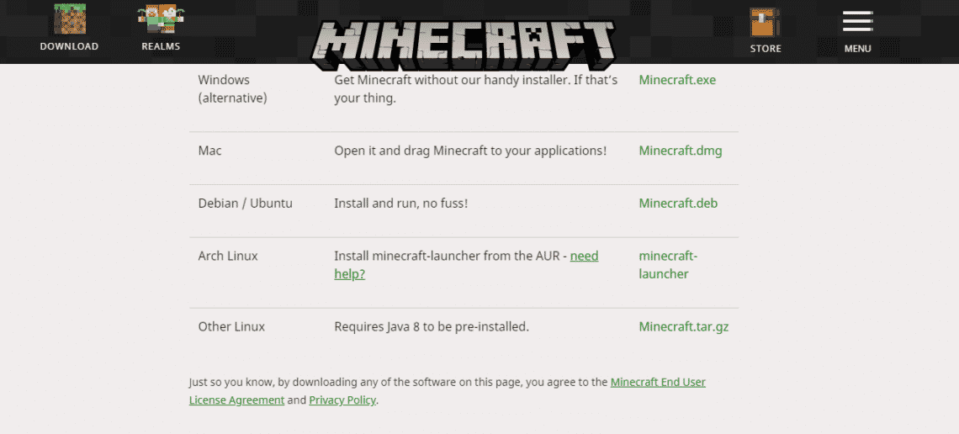Click the 'Debian / Ubuntu' platform cell
The image size is (959, 434).
[x=246, y=203]
